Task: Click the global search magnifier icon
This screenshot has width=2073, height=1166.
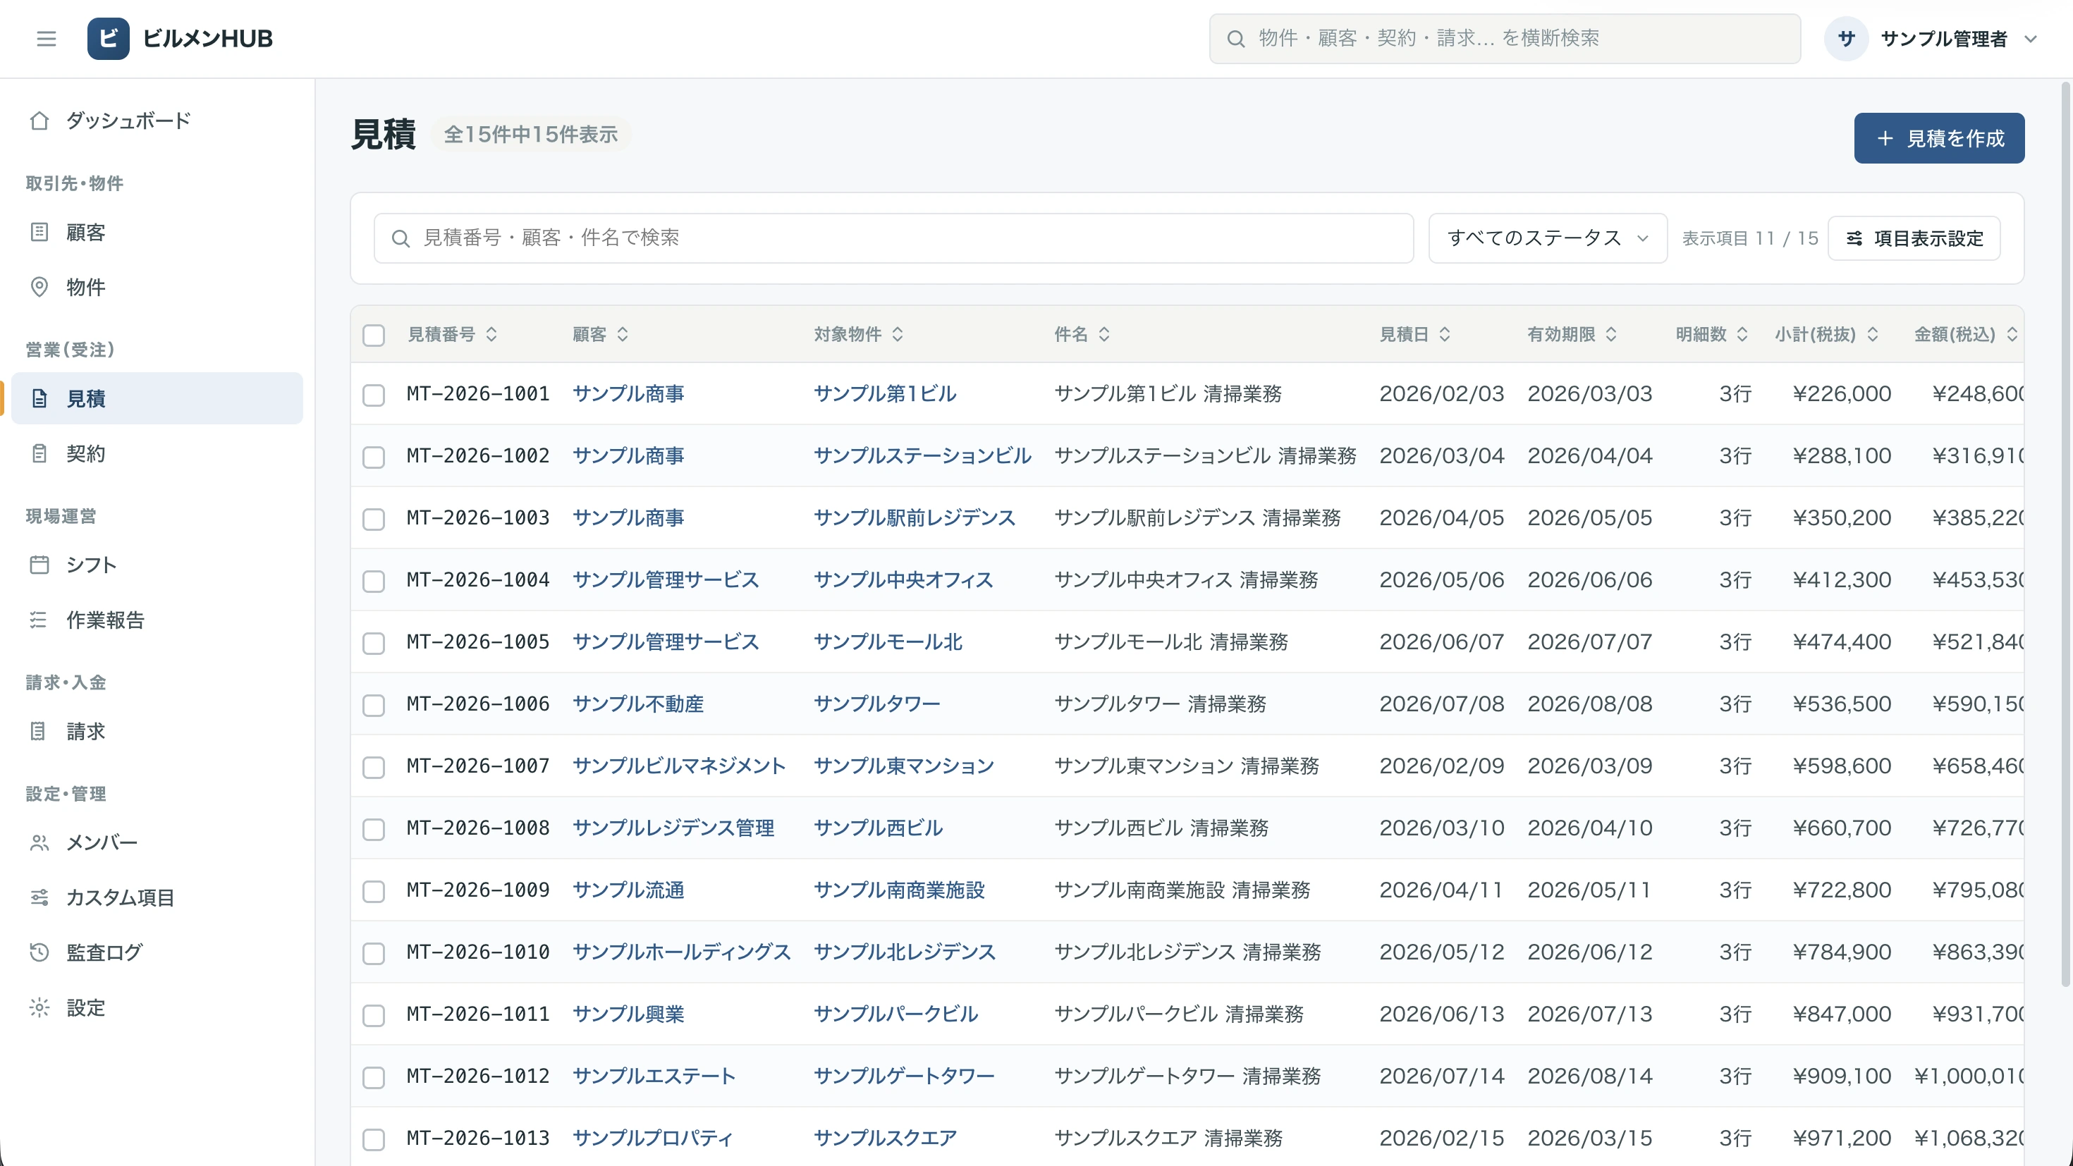Action: (1235, 39)
